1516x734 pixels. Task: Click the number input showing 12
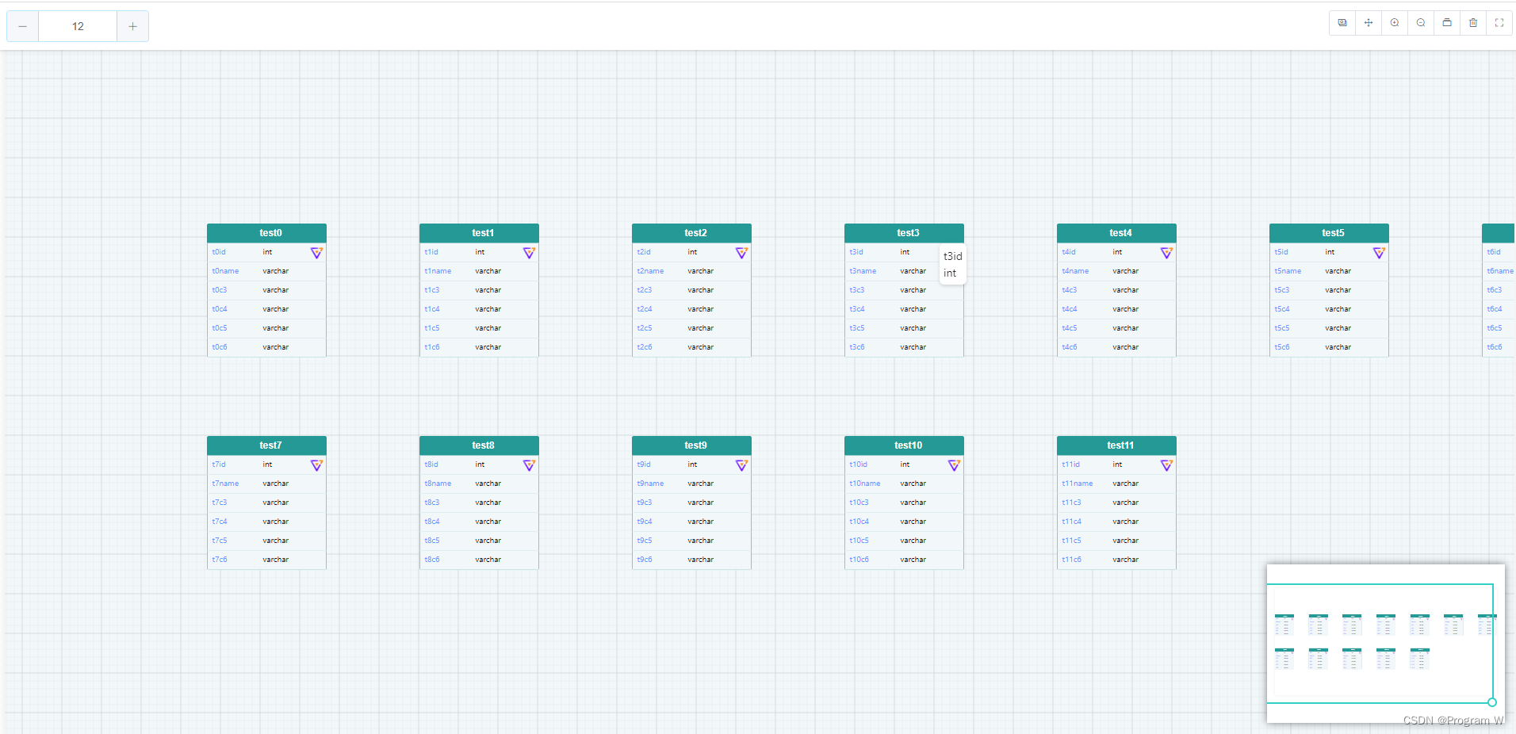(78, 26)
